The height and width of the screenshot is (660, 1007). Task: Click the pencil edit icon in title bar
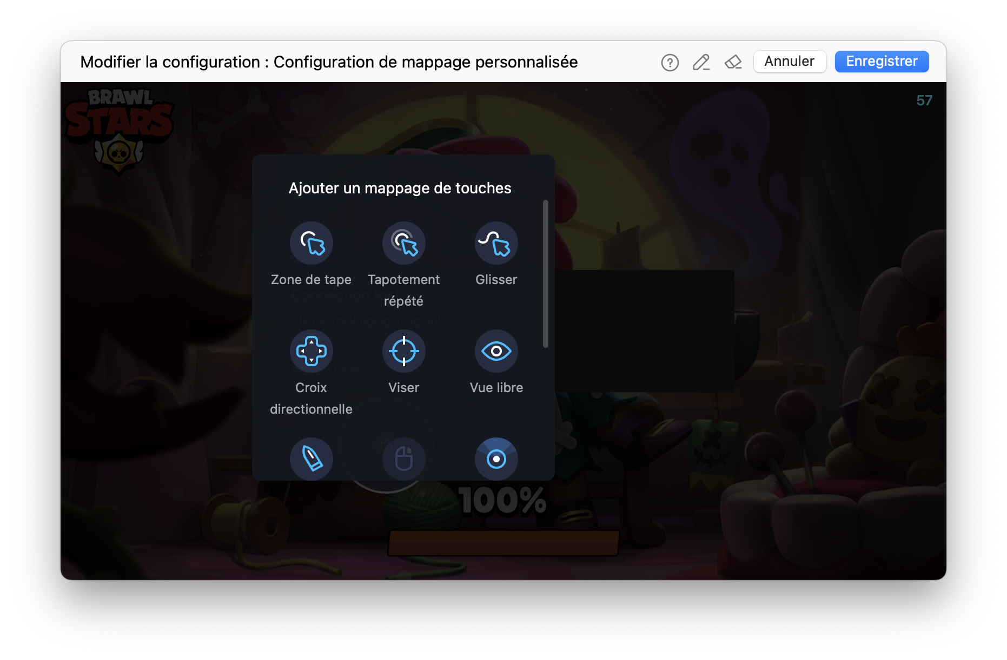(701, 63)
